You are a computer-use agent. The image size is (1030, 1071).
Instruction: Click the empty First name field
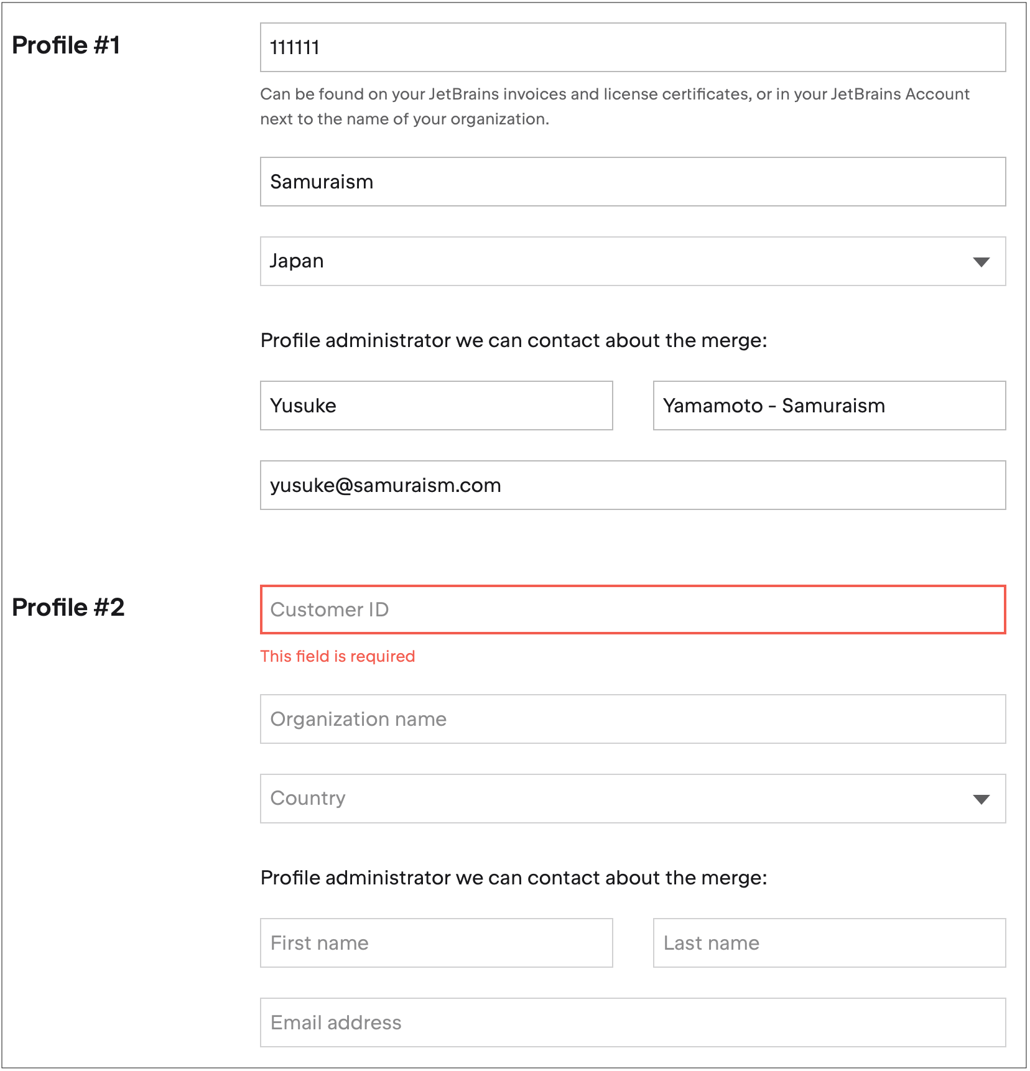pos(436,943)
